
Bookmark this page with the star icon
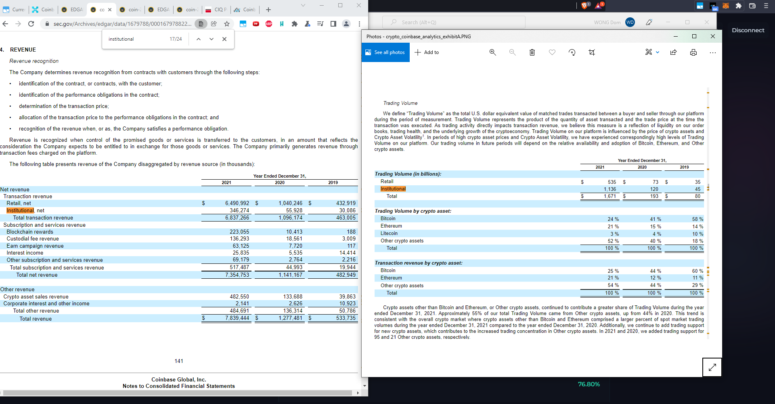[x=227, y=24]
